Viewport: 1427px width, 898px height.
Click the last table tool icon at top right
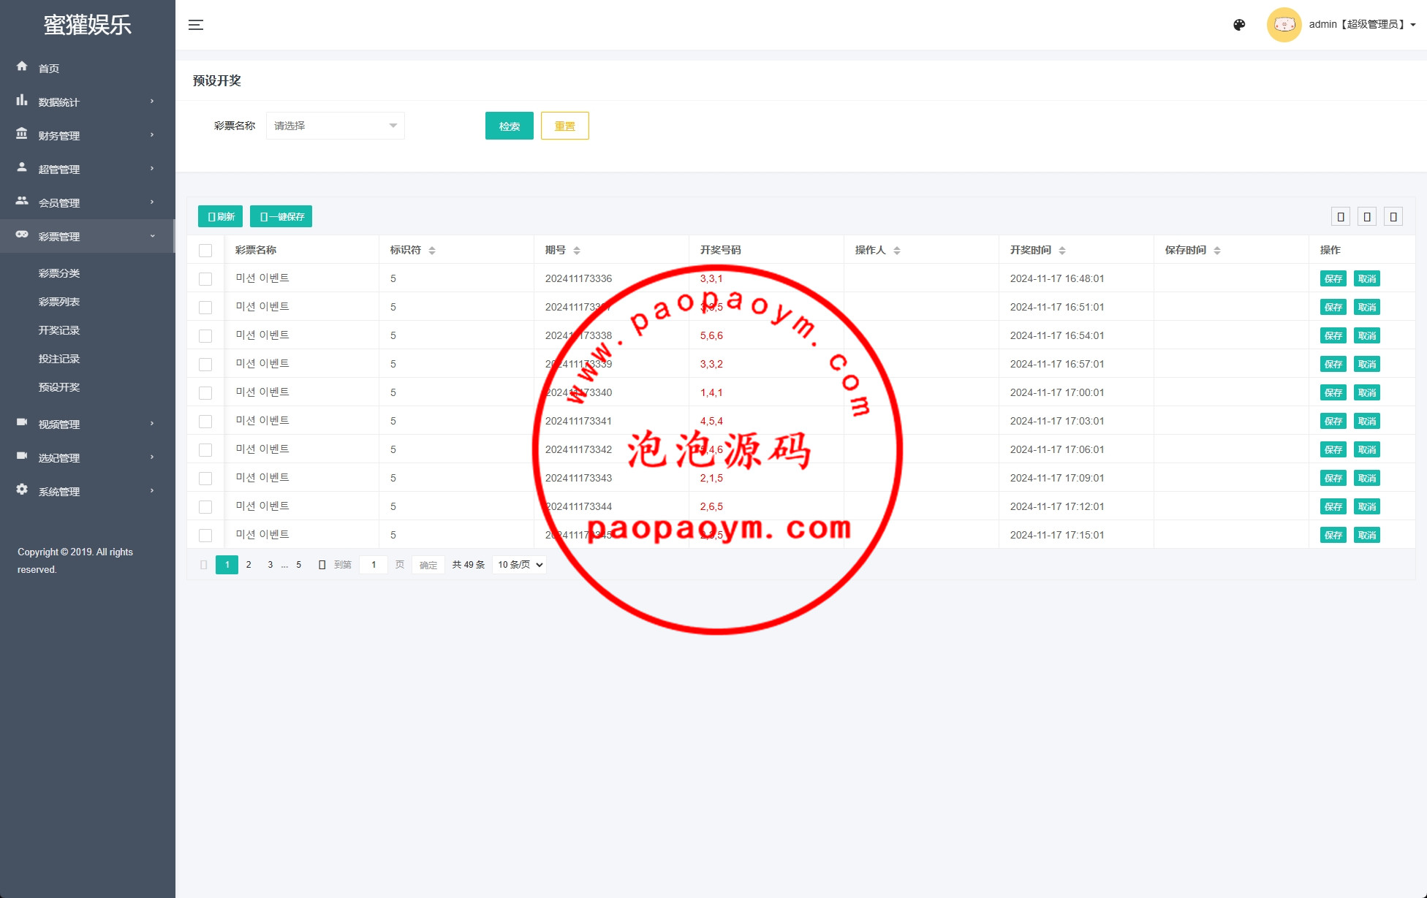[x=1393, y=216]
